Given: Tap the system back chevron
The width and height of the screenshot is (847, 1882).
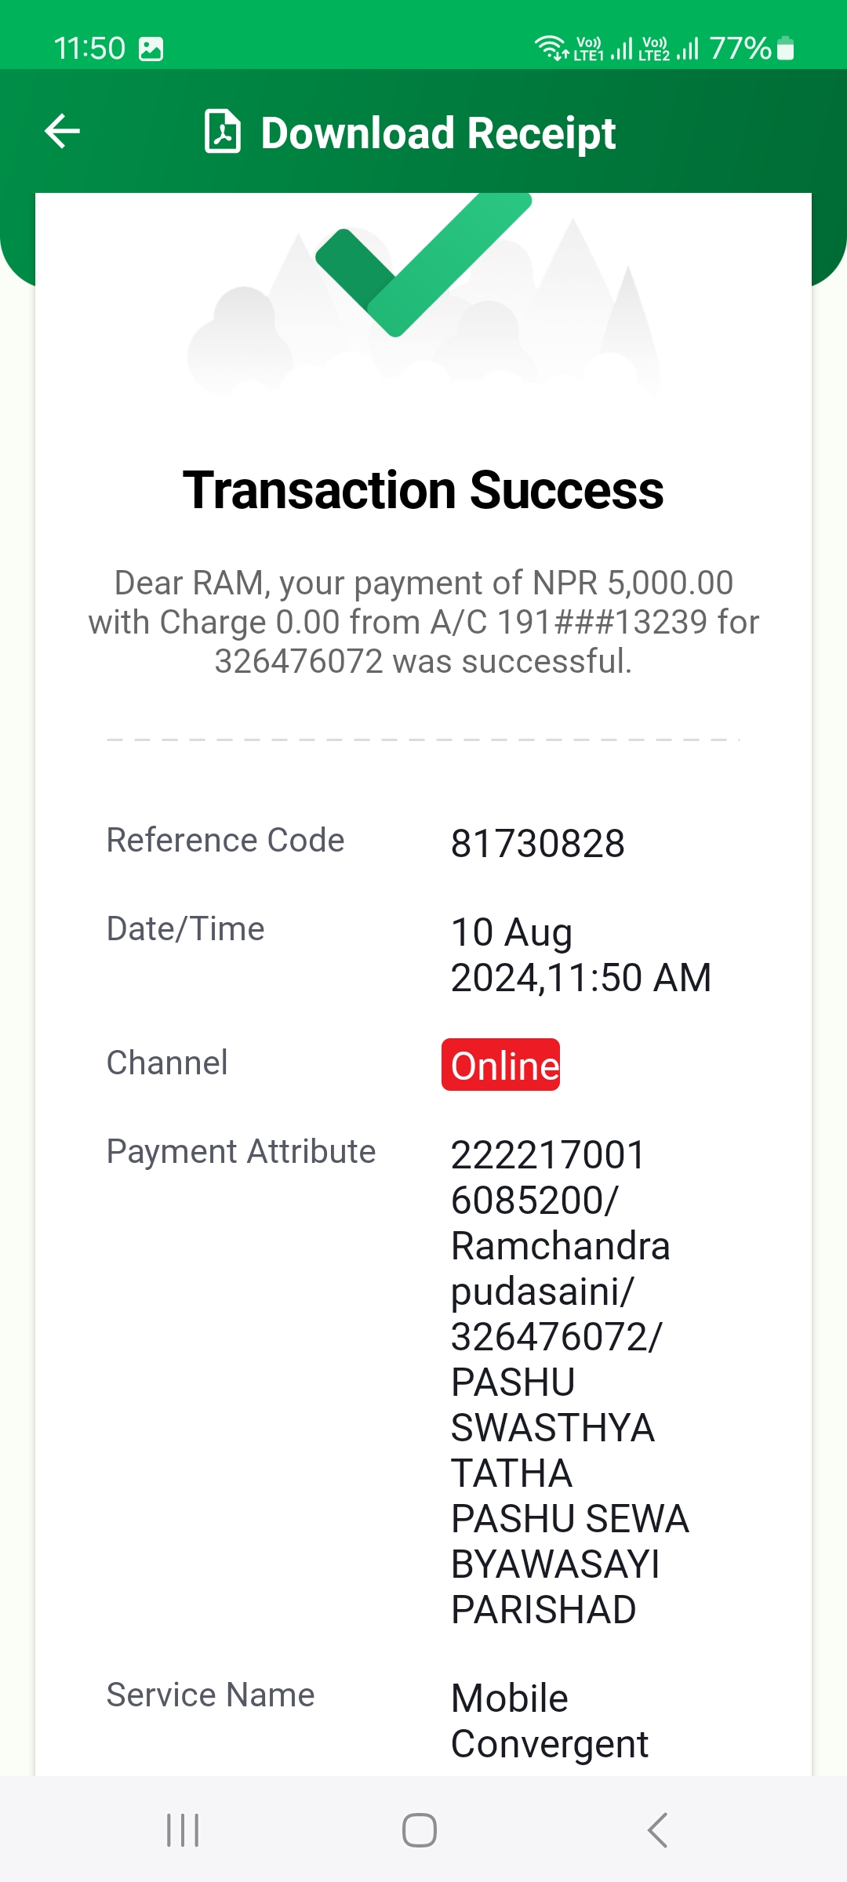Looking at the screenshot, I should (x=658, y=1830).
